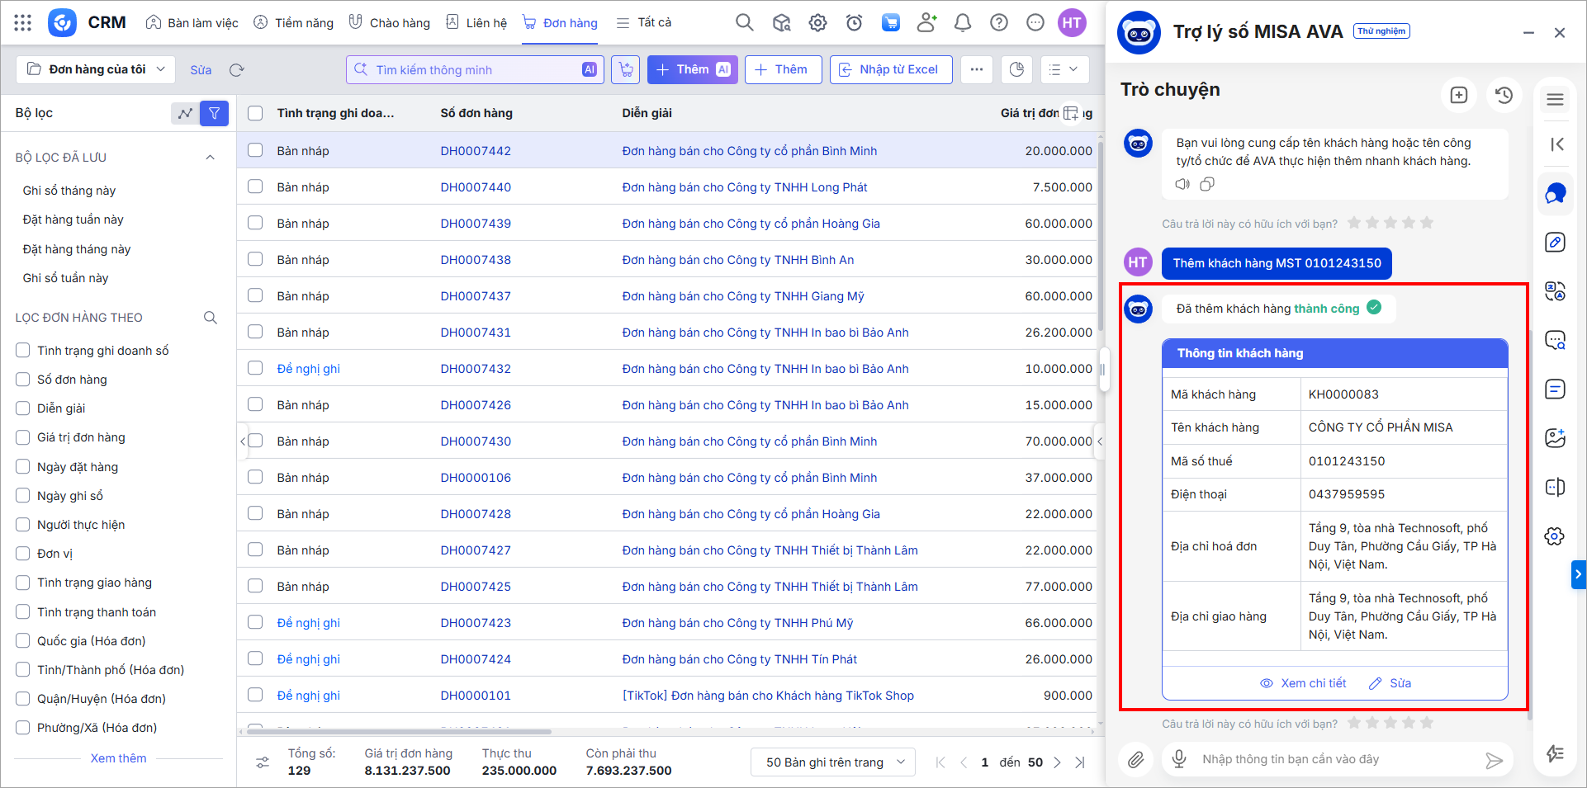Open the Đơn hàng của tôi dropdown
This screenshot has height=788, width=1587.
point(96,69)
